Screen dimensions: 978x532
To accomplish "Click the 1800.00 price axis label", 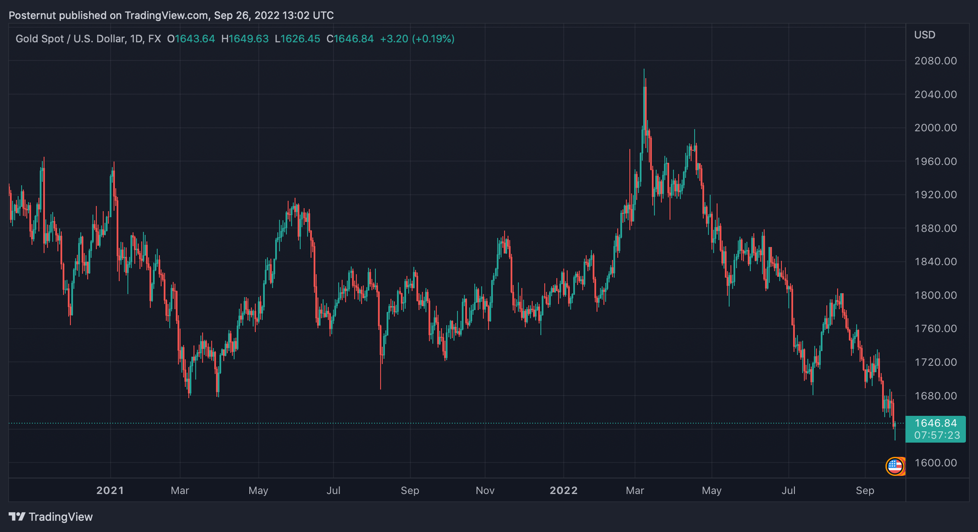I will tap(936, 295).
